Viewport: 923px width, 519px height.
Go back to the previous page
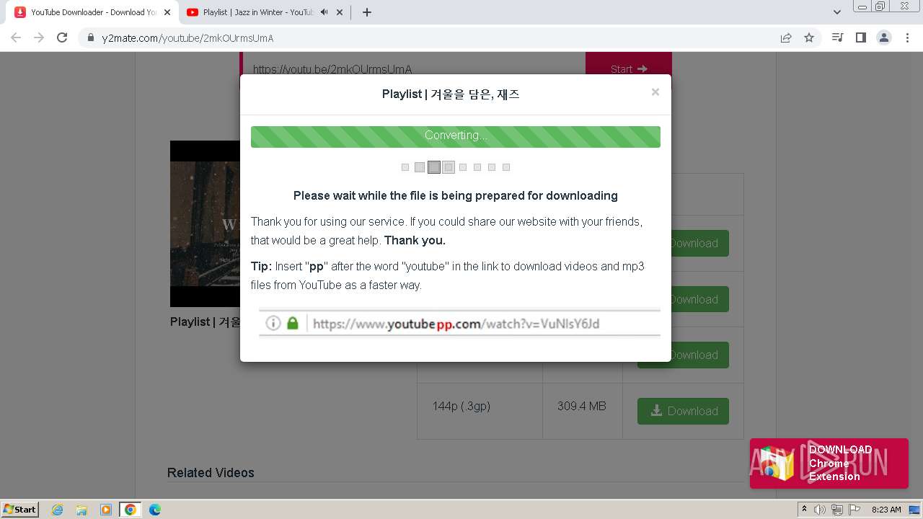[x=16, y=37]
